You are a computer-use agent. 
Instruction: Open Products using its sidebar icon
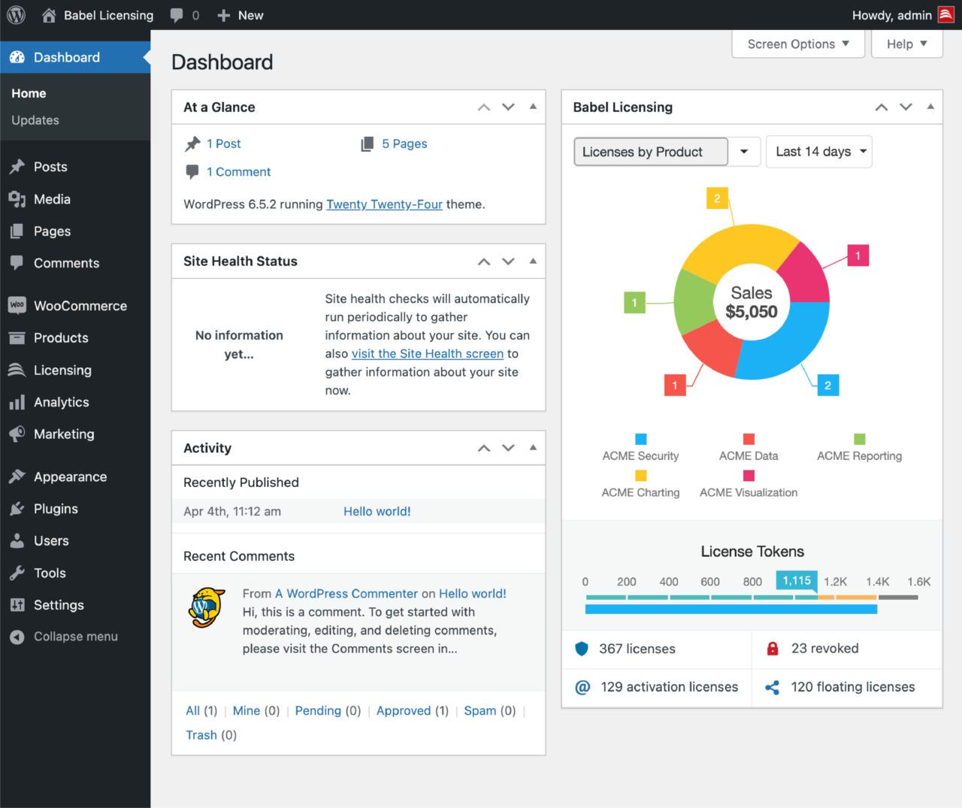(16, 337)
